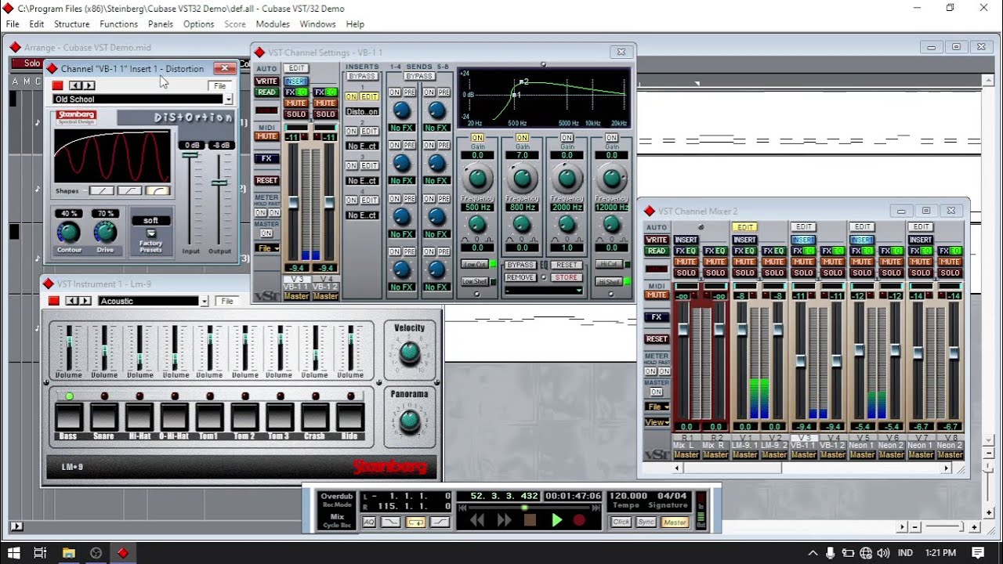The height and width of the screenshot is (564, 1003).
Task: Trigger the Hi-Hat pad on LM-9
Action: (139, 417)
